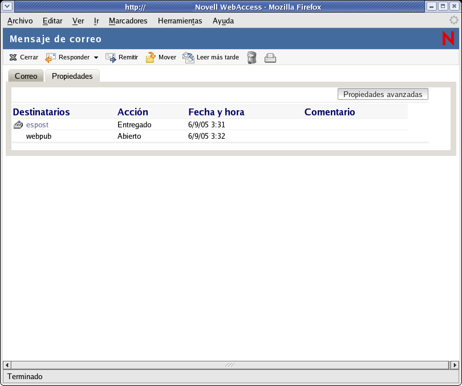Open the Ver menu
The width and height of the screenshot is (462, 386).
click(78, 21)
